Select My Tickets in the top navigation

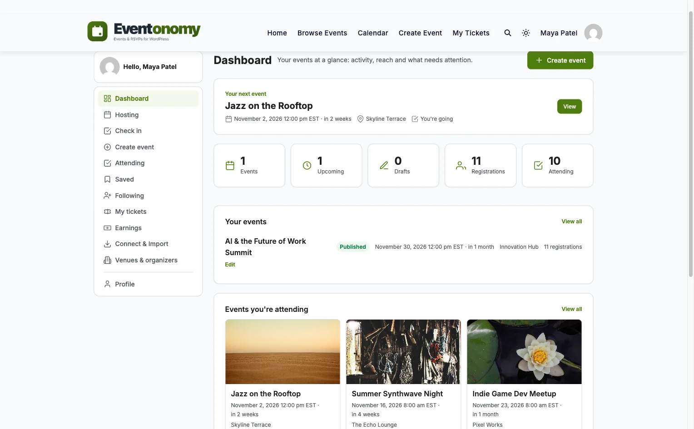tap(471, 33)
